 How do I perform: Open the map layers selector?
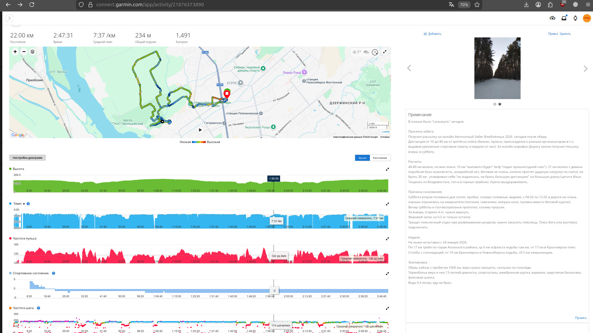32,52
